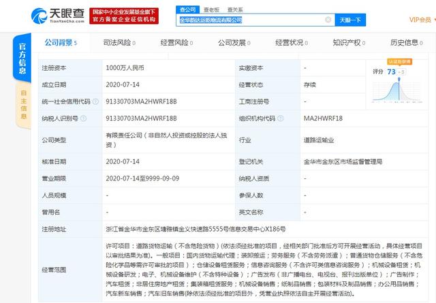Open the 知识产权 tab
Viewport: 436px width, 303px height.
pyautogui.click(x=345, y=44)
